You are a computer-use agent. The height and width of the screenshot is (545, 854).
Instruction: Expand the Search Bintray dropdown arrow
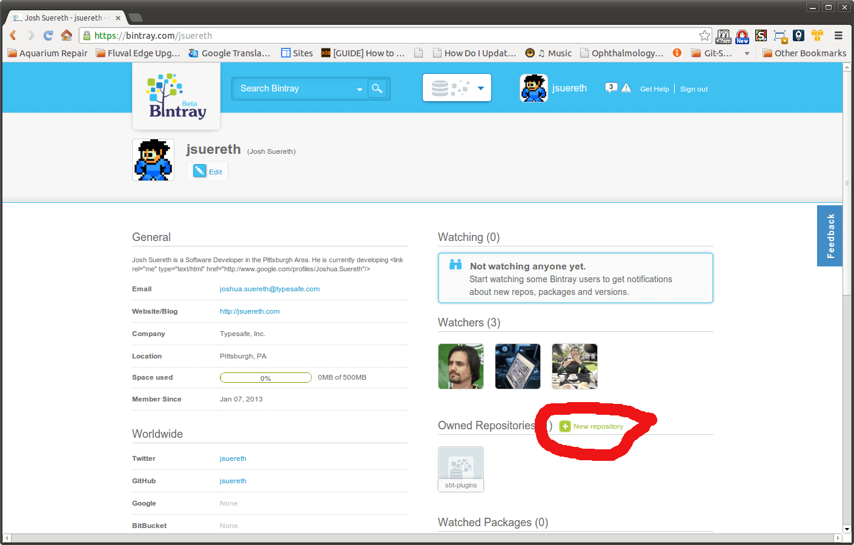360,89
